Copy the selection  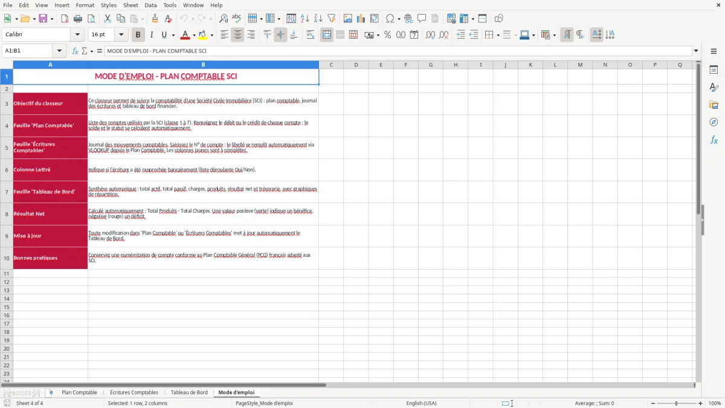coord(121,19)
